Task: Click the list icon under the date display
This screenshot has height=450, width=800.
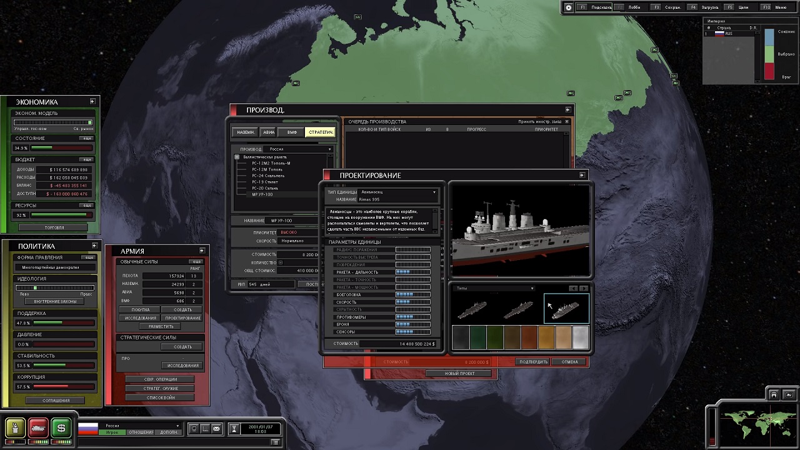Action: click(275, 442)
